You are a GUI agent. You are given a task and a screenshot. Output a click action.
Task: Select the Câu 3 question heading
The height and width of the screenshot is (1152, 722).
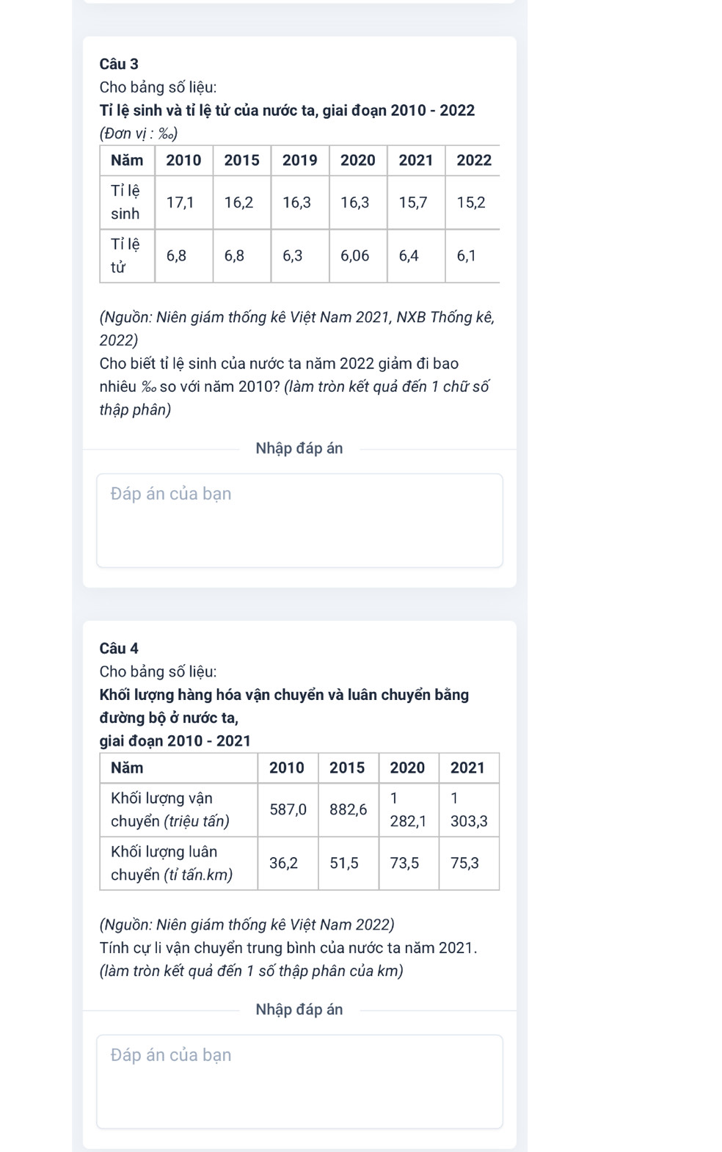(119, 65)
